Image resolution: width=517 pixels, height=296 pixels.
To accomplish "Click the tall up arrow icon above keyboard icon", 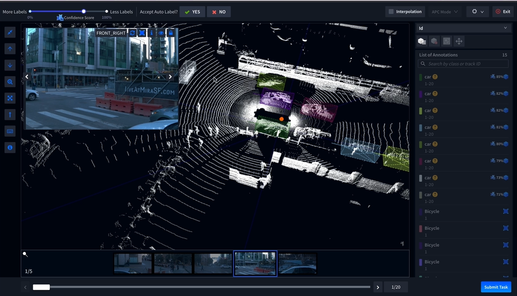I will pos(10,114).
